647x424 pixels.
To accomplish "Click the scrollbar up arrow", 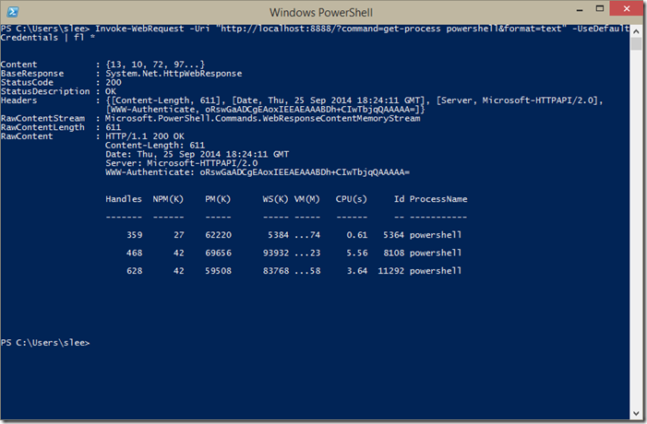I will click(636, 29).
